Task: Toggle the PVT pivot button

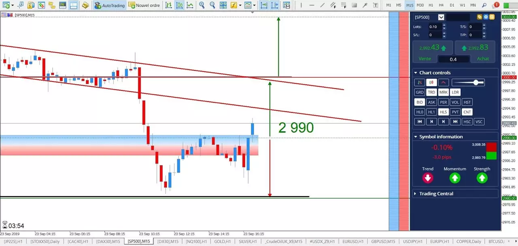Action: pos(455,112)
